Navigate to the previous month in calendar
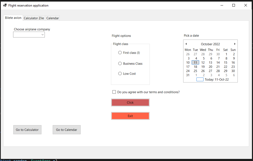This screenshot has width=253, height=161. coord(186,44)
